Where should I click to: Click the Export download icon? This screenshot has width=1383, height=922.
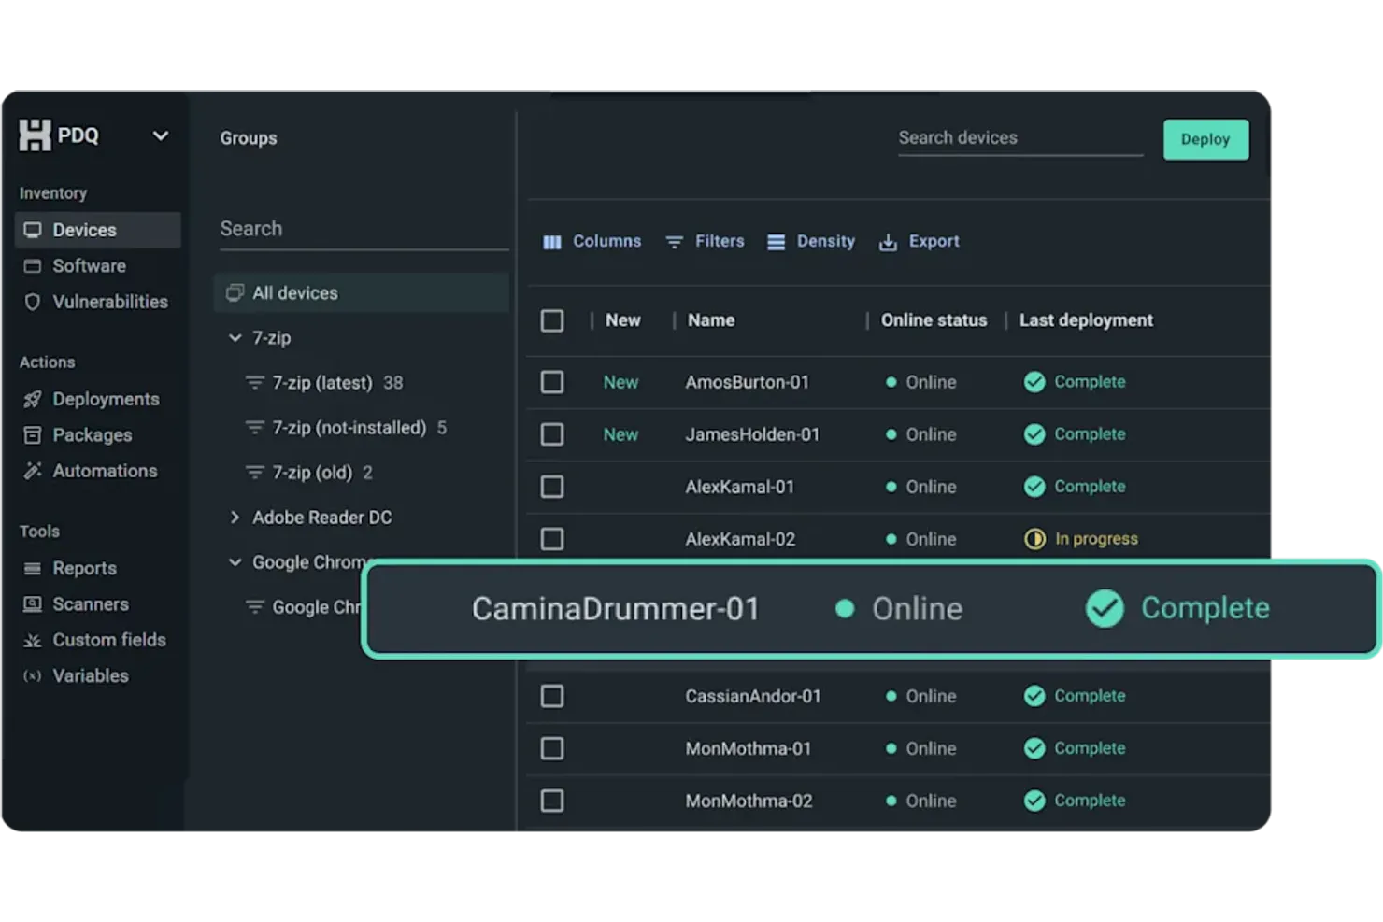(886, 241)
